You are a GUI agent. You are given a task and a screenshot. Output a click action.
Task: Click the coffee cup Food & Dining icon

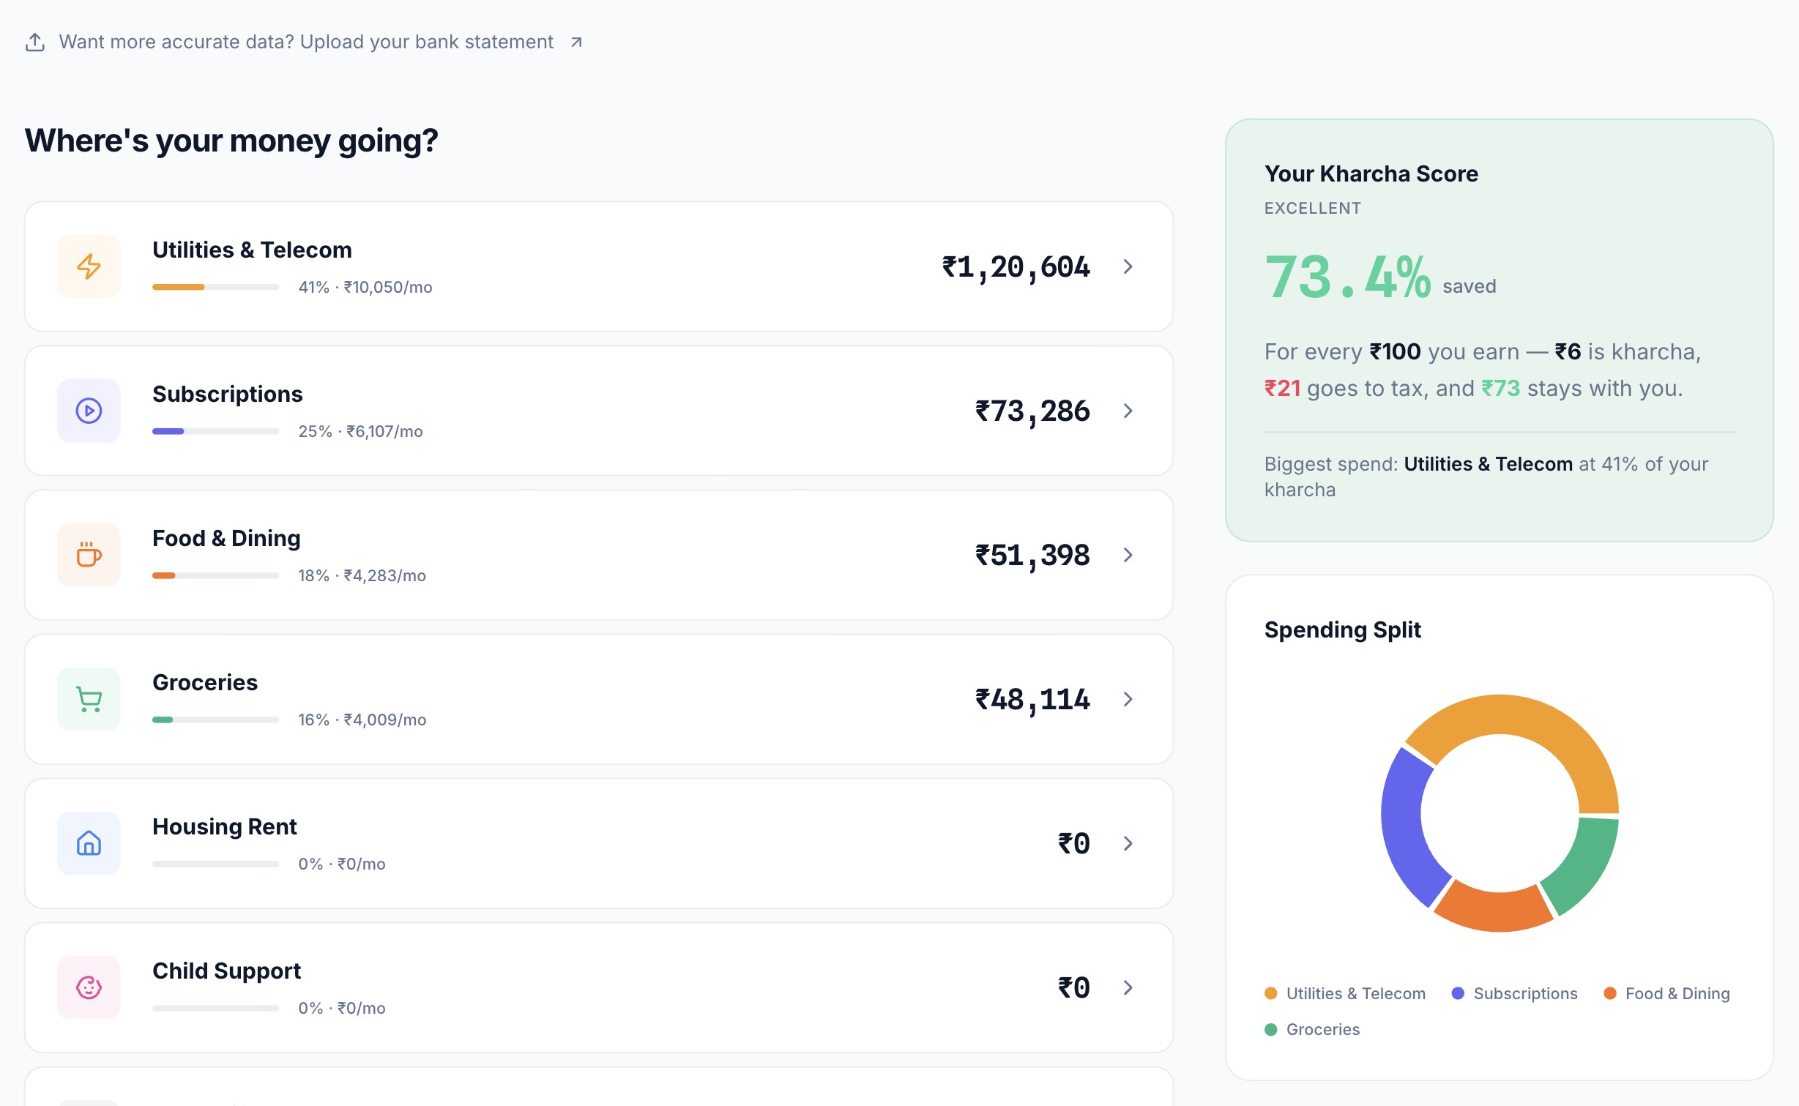pyautogui.click(x=89, y=555)
